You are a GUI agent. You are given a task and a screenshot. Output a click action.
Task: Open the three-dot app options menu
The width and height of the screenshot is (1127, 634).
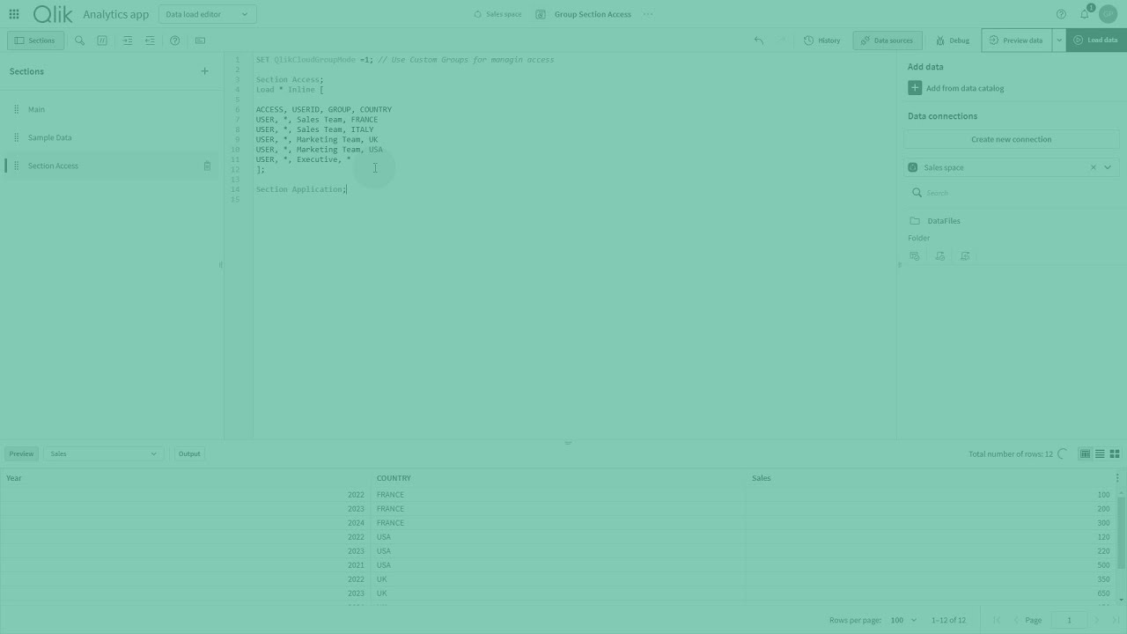point(648,14)
